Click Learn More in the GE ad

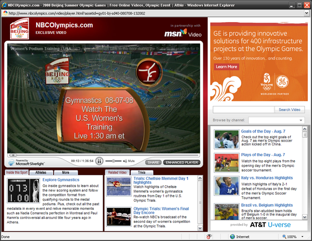(226, 67)
